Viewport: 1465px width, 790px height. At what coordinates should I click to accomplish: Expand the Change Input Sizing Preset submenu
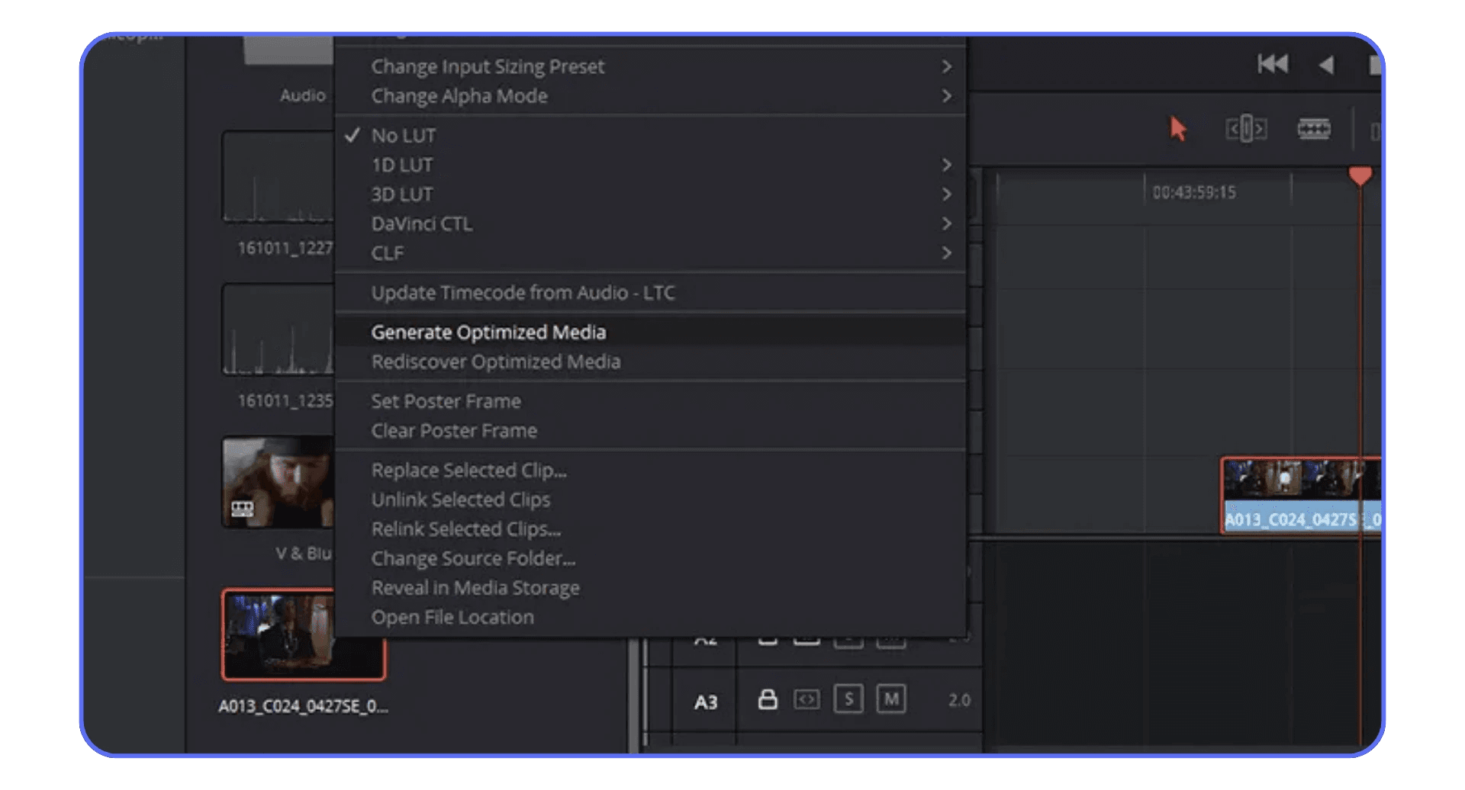tap(488, 66)
